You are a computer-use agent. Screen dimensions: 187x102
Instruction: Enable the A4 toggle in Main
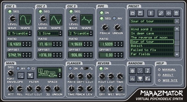[x=18, y=69]
